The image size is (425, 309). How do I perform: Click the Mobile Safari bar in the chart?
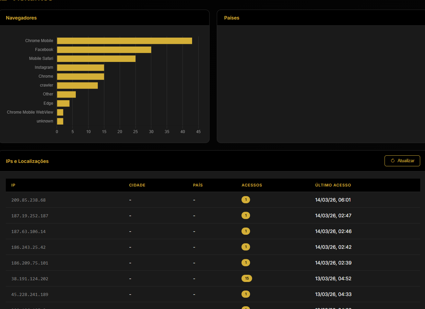[96, 59]
